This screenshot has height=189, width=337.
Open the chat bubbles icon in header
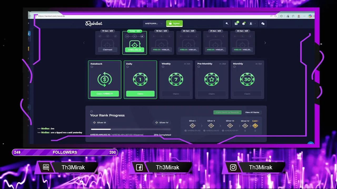point(263,24)
